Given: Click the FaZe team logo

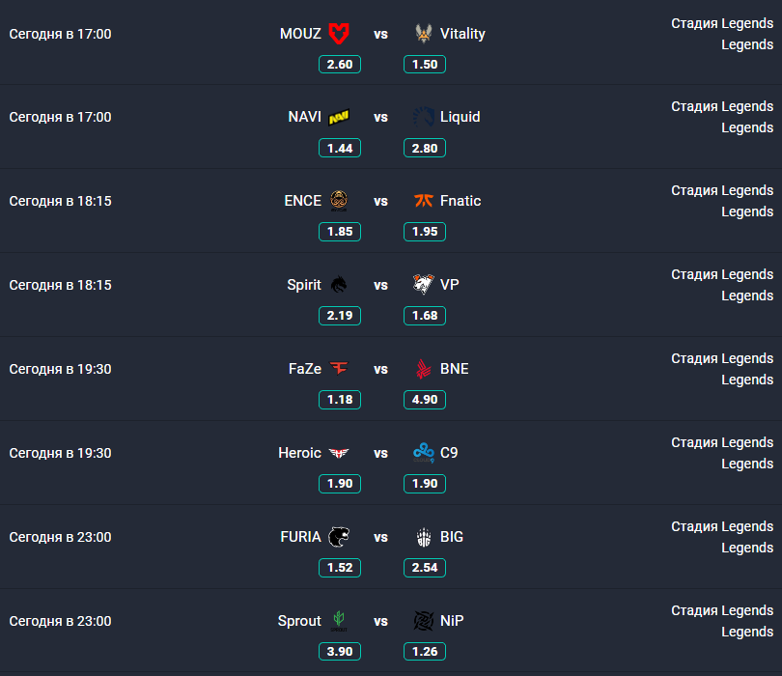Looking at the screenshot, I should (339, 369).
